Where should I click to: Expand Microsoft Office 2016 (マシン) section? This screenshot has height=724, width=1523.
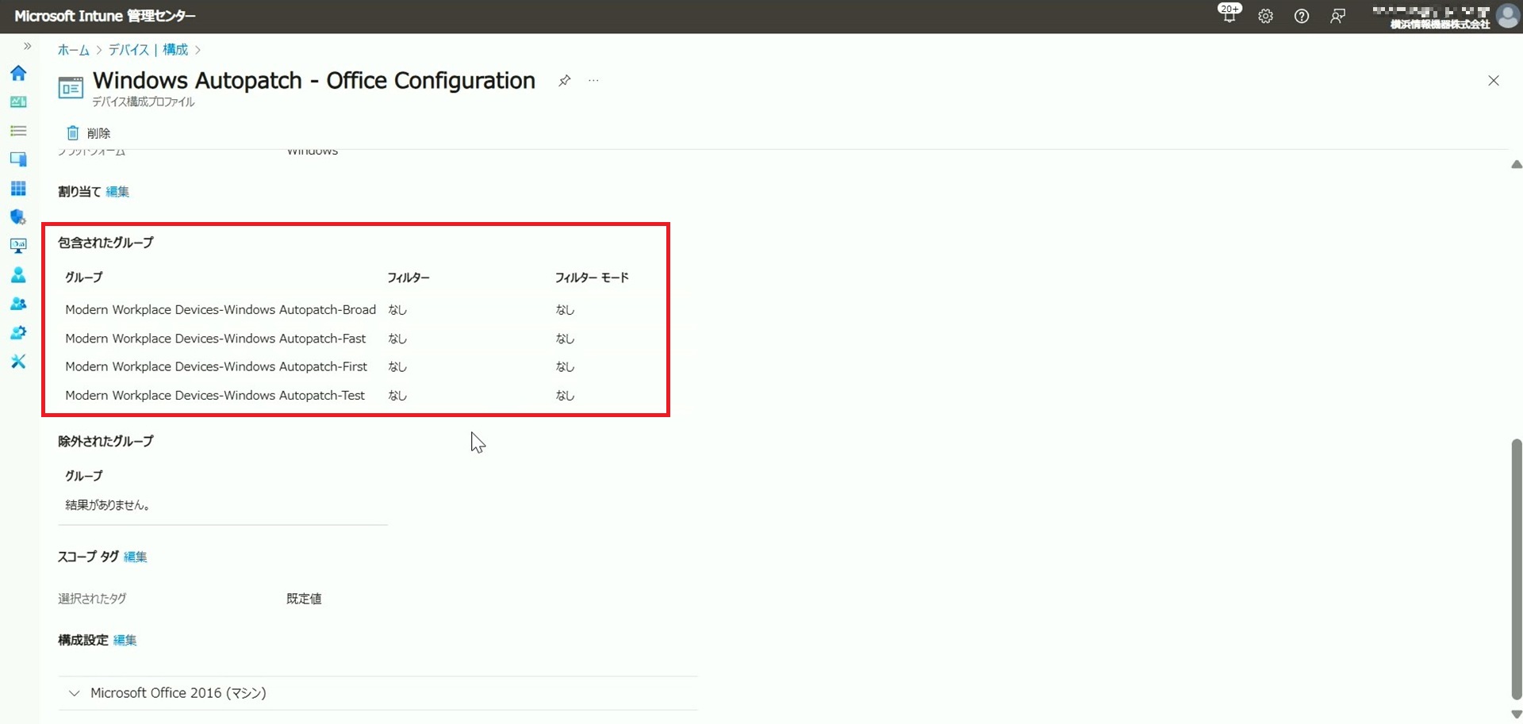click(x=378, y=693)
